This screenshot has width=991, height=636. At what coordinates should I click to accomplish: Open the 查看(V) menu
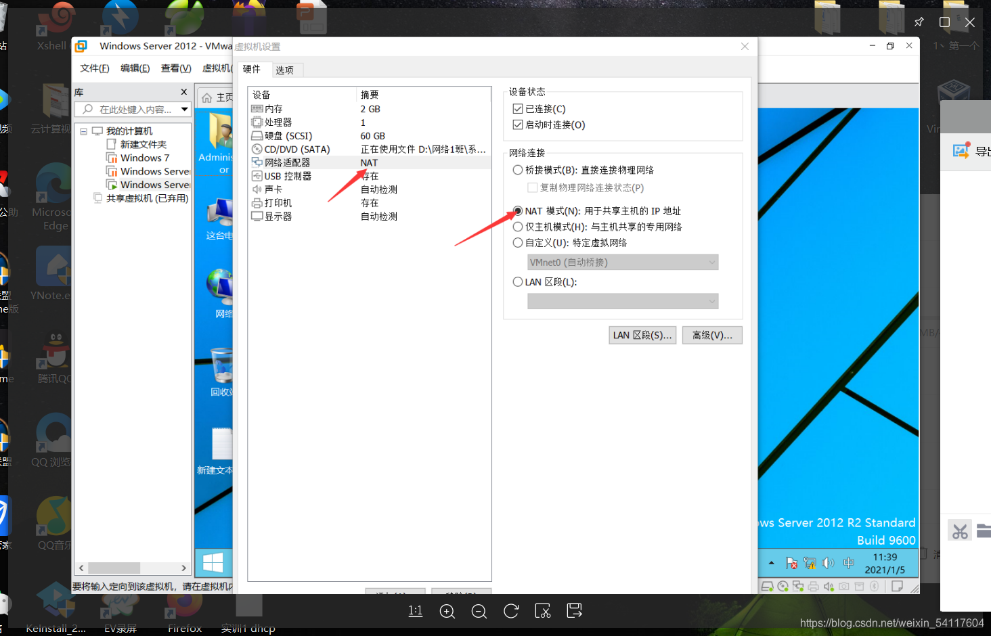pyautogui.click(x=176, y=68)
